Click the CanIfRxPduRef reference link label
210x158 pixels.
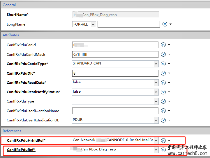21,150
